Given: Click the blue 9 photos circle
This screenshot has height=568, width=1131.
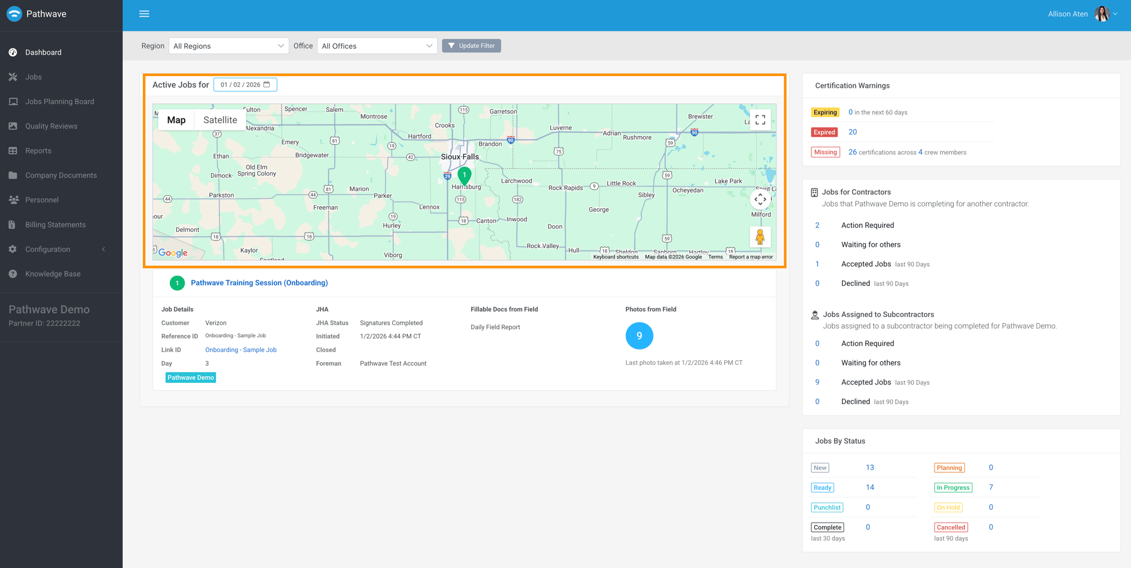Looking at the screenshot, I should coord(639,336).
